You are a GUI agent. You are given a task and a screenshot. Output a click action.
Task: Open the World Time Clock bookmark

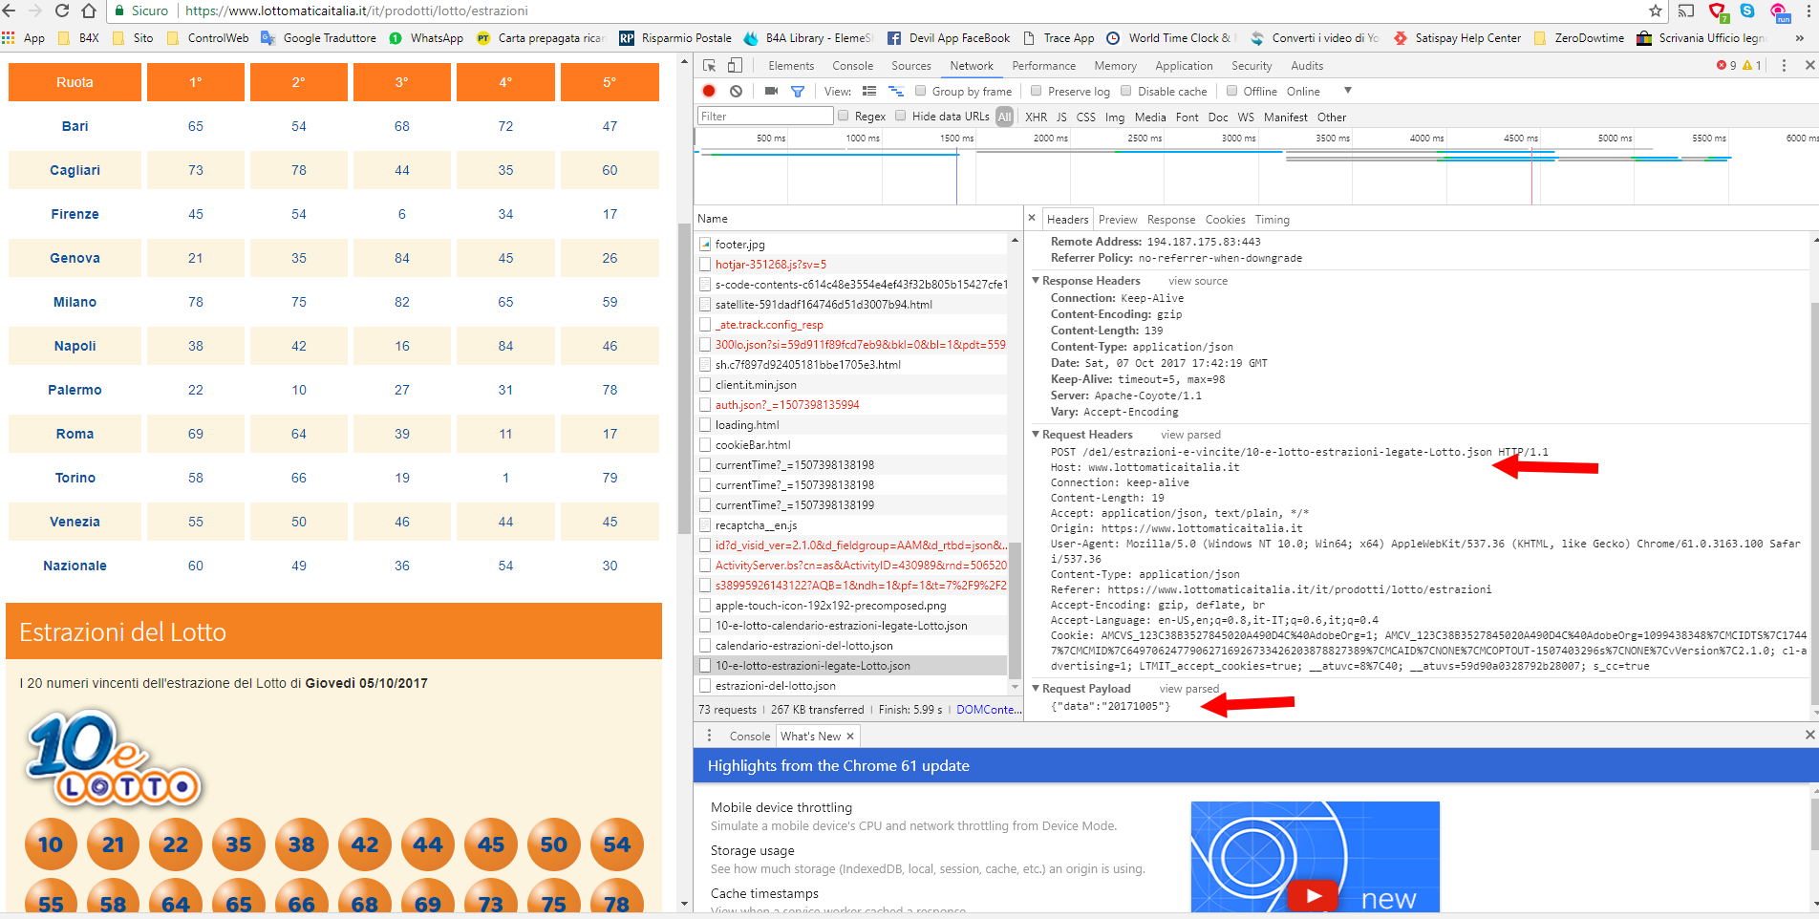pyautogui.click(x=1168, y=38)
